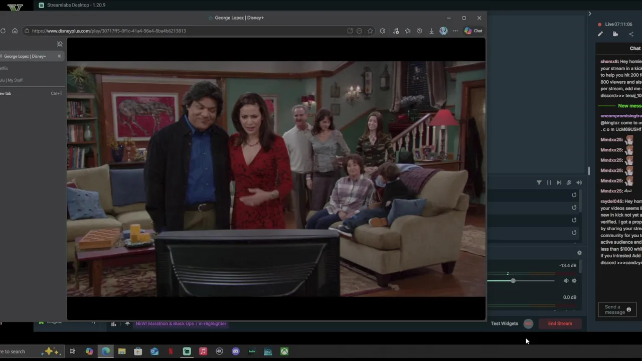
Task: Mute event alert sounds
Action: click(579, 183)
